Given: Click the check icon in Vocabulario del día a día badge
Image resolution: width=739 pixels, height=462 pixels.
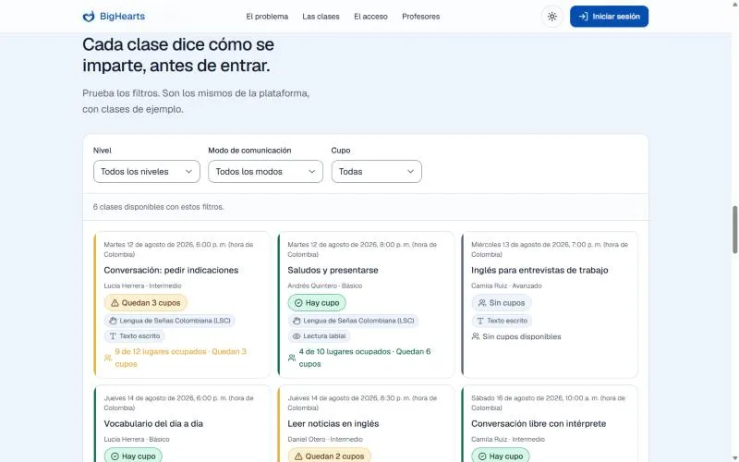Looking at the screenshot, I should pos(115,456).
